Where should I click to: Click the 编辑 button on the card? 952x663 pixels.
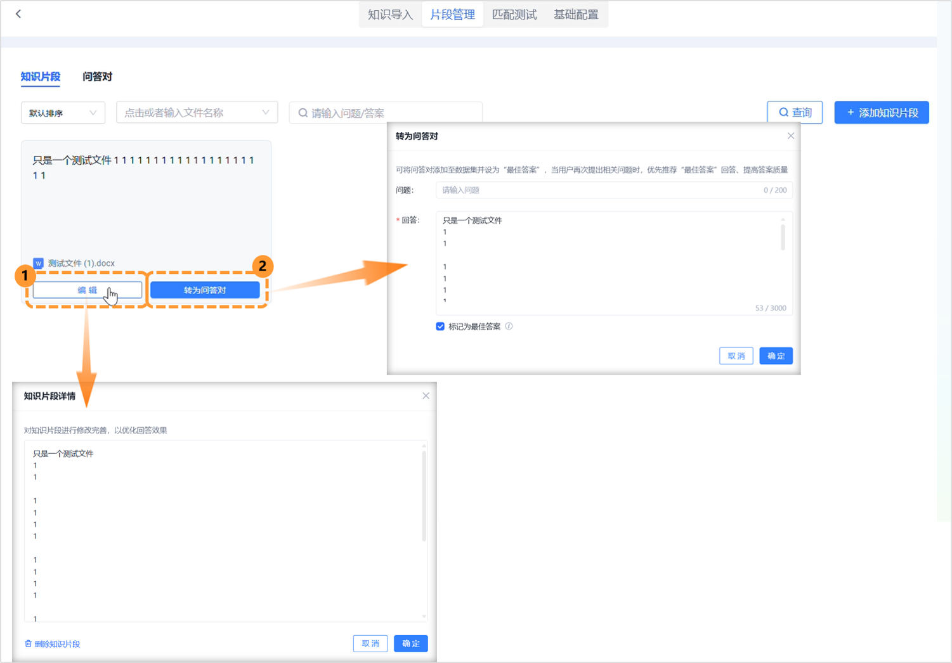[88, 290]
